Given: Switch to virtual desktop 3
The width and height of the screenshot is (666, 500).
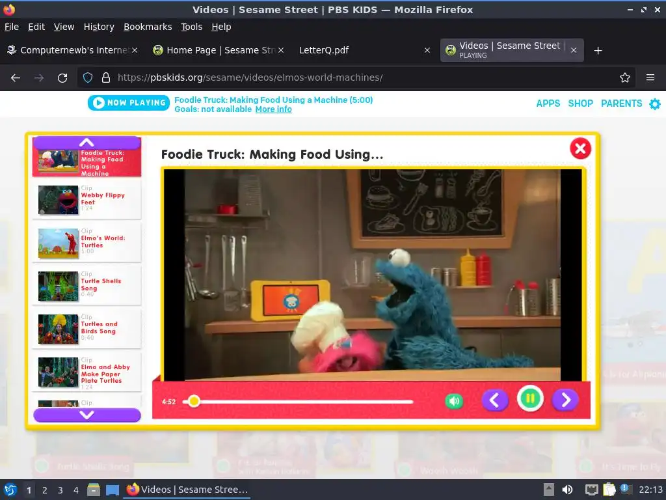Looking at the screenshot, I should tap(60, 490).
